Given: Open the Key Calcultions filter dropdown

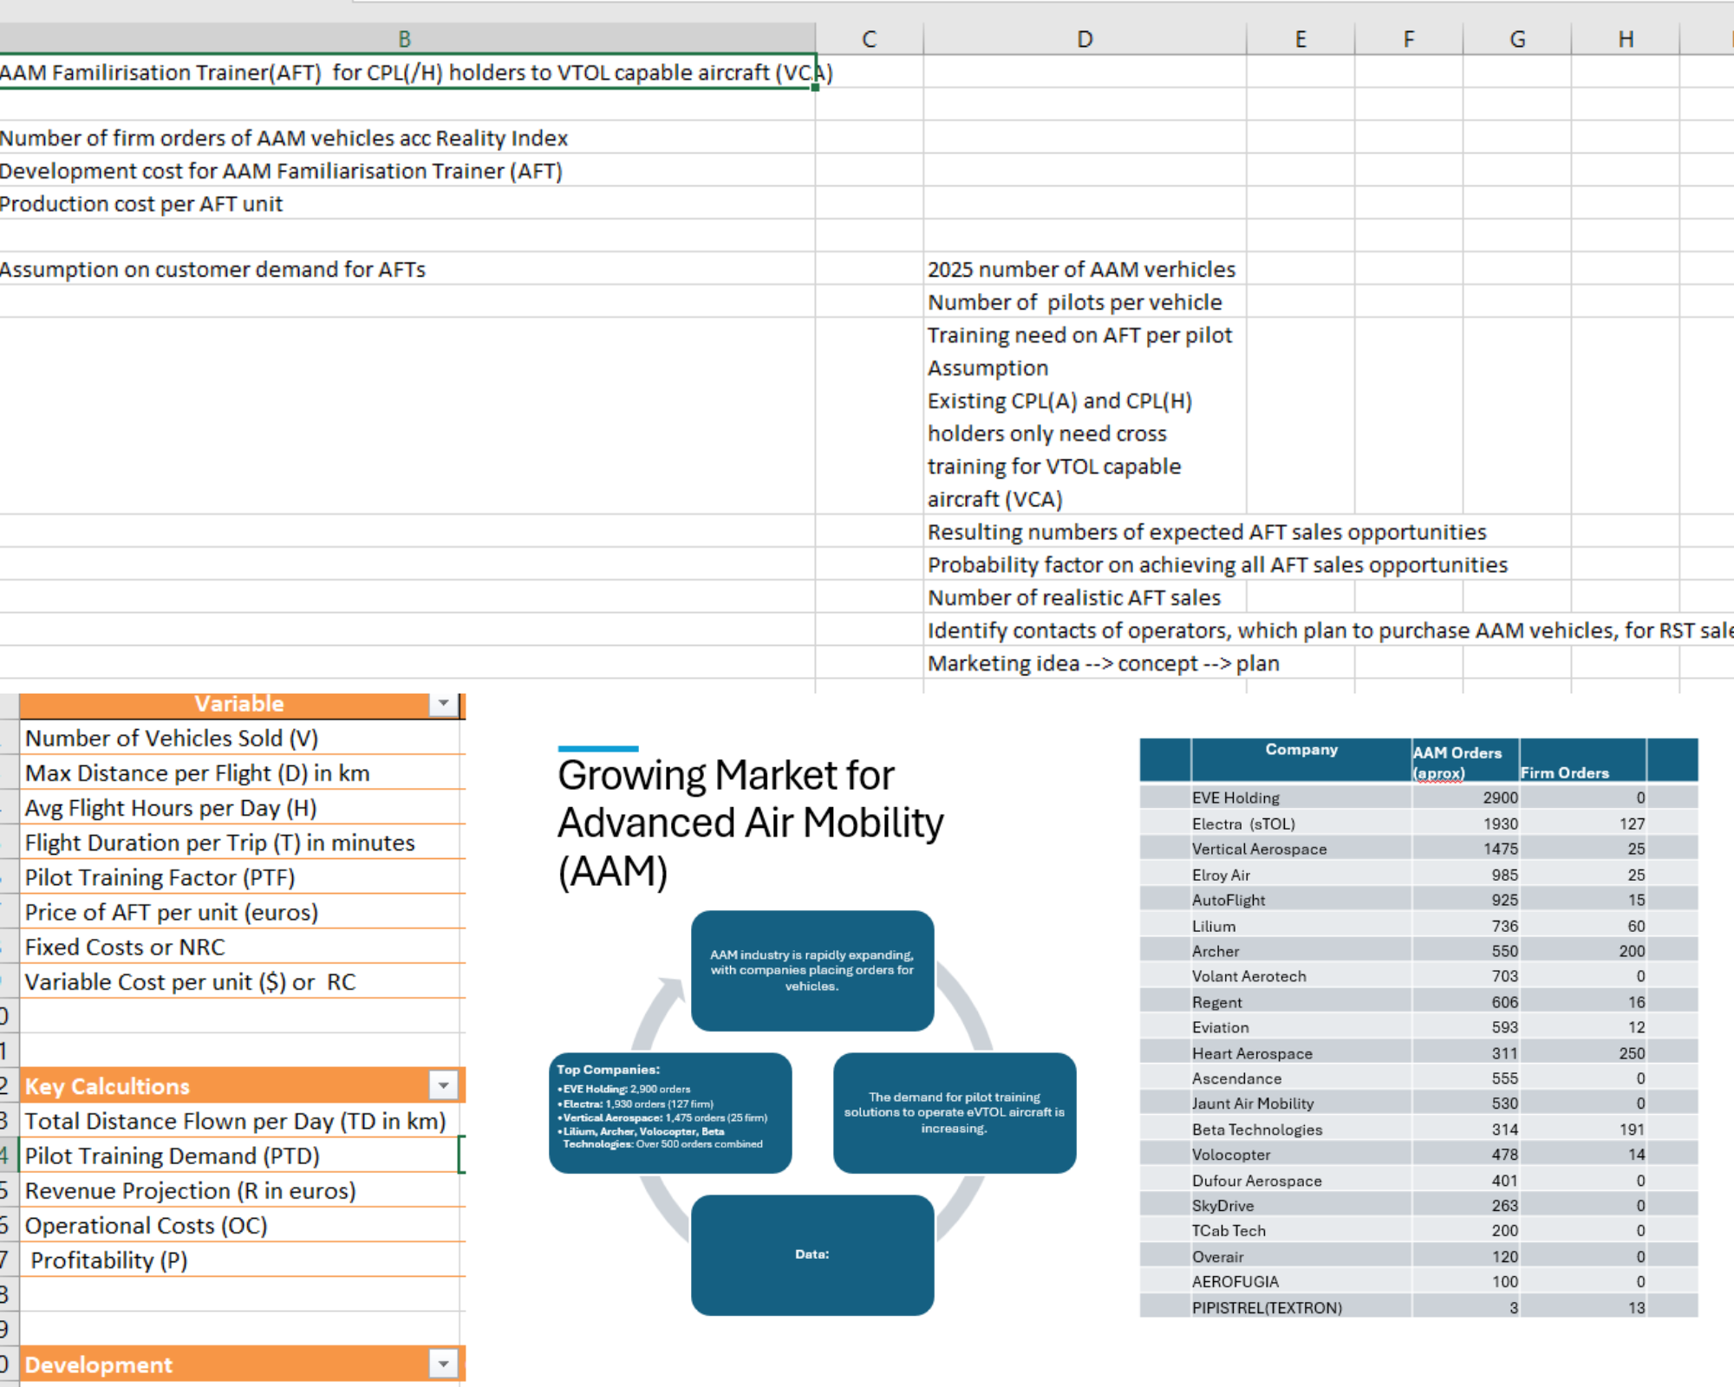Looking at the screenshot, I should pos(445,1085).
